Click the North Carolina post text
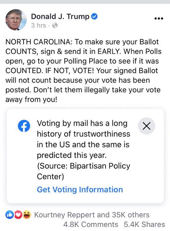 (84, 71)
